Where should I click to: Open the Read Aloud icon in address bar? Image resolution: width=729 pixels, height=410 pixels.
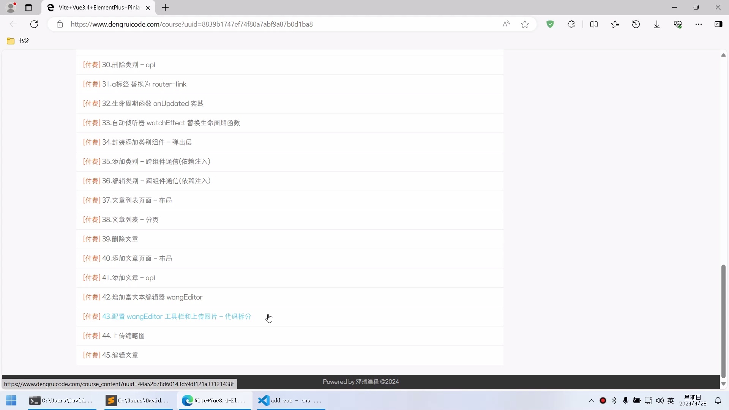coord(506,24)
